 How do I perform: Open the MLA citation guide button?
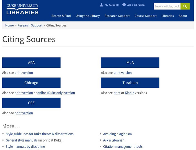point(130,62)
